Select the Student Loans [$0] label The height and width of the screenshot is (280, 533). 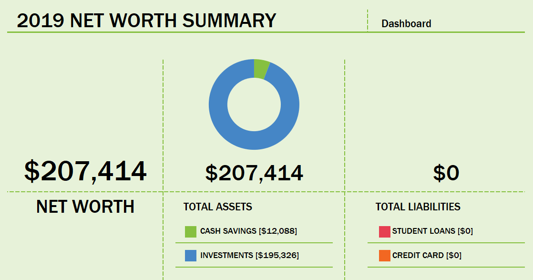click(x=432, y=231)
